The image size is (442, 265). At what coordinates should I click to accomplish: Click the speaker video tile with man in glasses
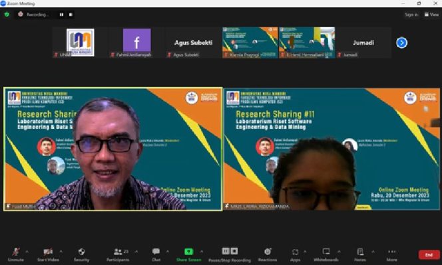(x=113, y=149)
